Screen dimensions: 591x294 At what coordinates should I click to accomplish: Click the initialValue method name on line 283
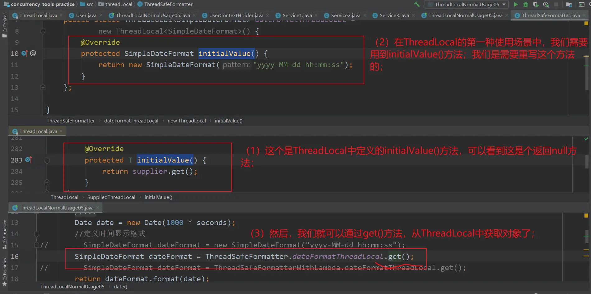pos(163,160)
